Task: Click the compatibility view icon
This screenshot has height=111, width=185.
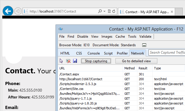Action: tap(109, 11)
